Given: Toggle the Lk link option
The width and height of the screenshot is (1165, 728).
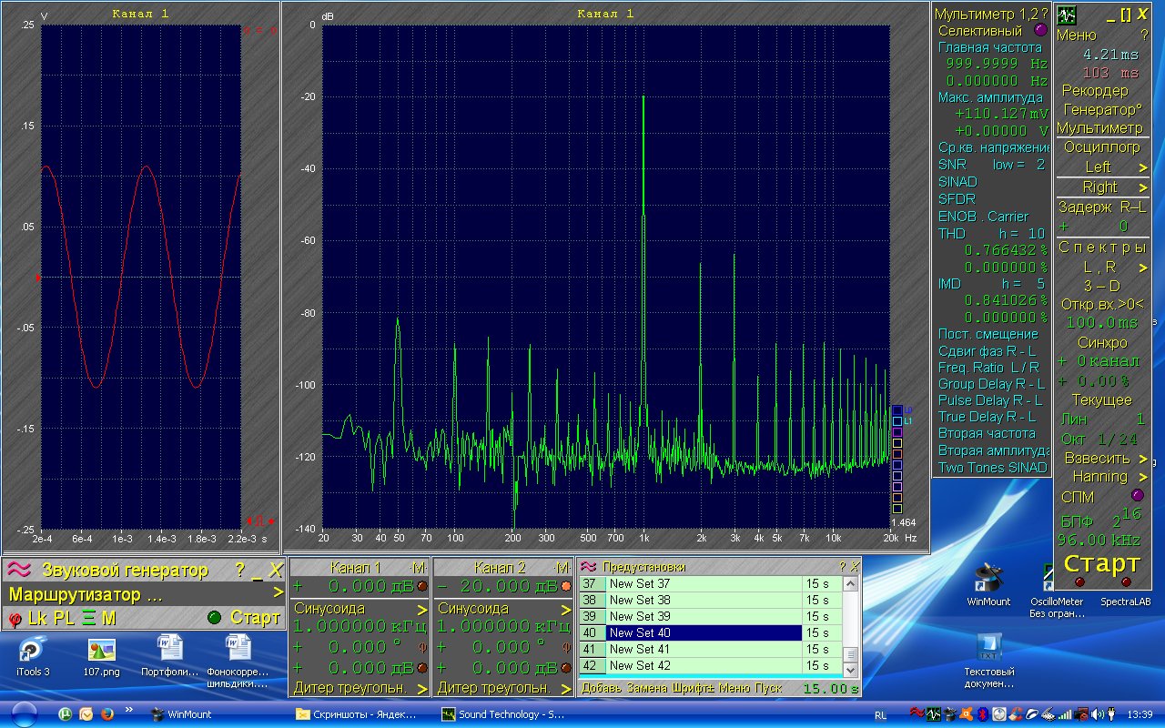Looking at the screenshot, I should click(36, 619).
